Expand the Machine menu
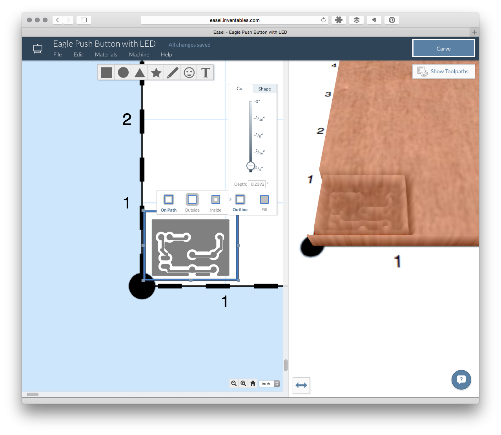501x435 pixels. pyautogui.click(x=139, y=54)
